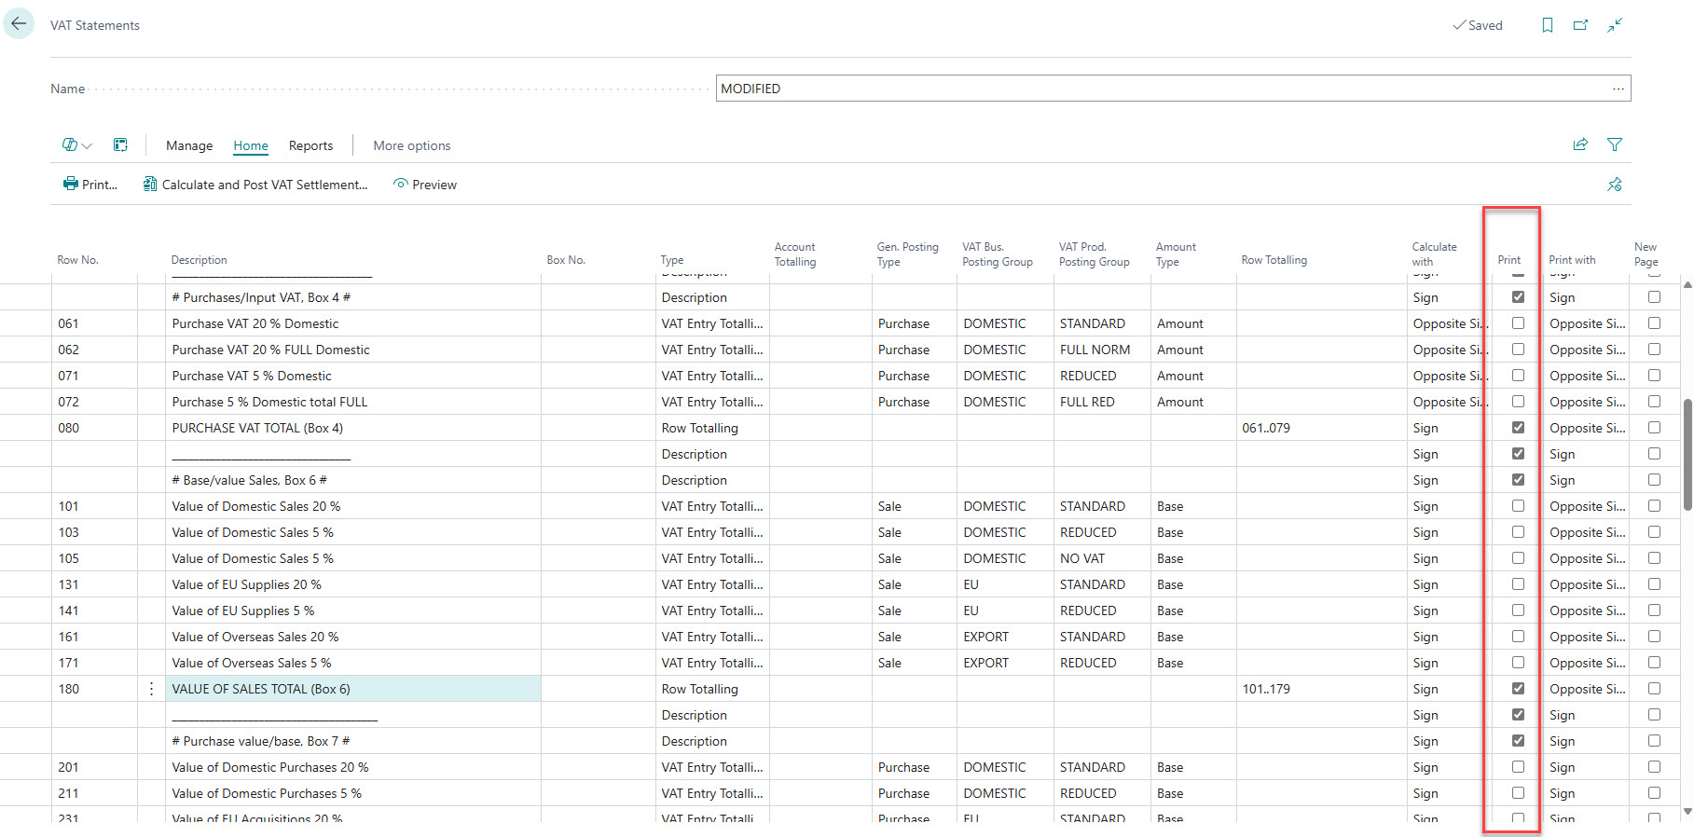Run Calculate and Post VAT Settlement
Image resolution: width=1694 pixels, height=837 pixels.
pyautogui.click(x=255, y=185)
